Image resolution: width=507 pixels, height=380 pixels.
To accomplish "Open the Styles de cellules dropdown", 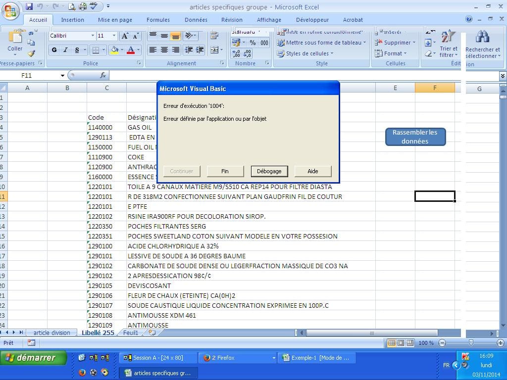I will (305, 53).
